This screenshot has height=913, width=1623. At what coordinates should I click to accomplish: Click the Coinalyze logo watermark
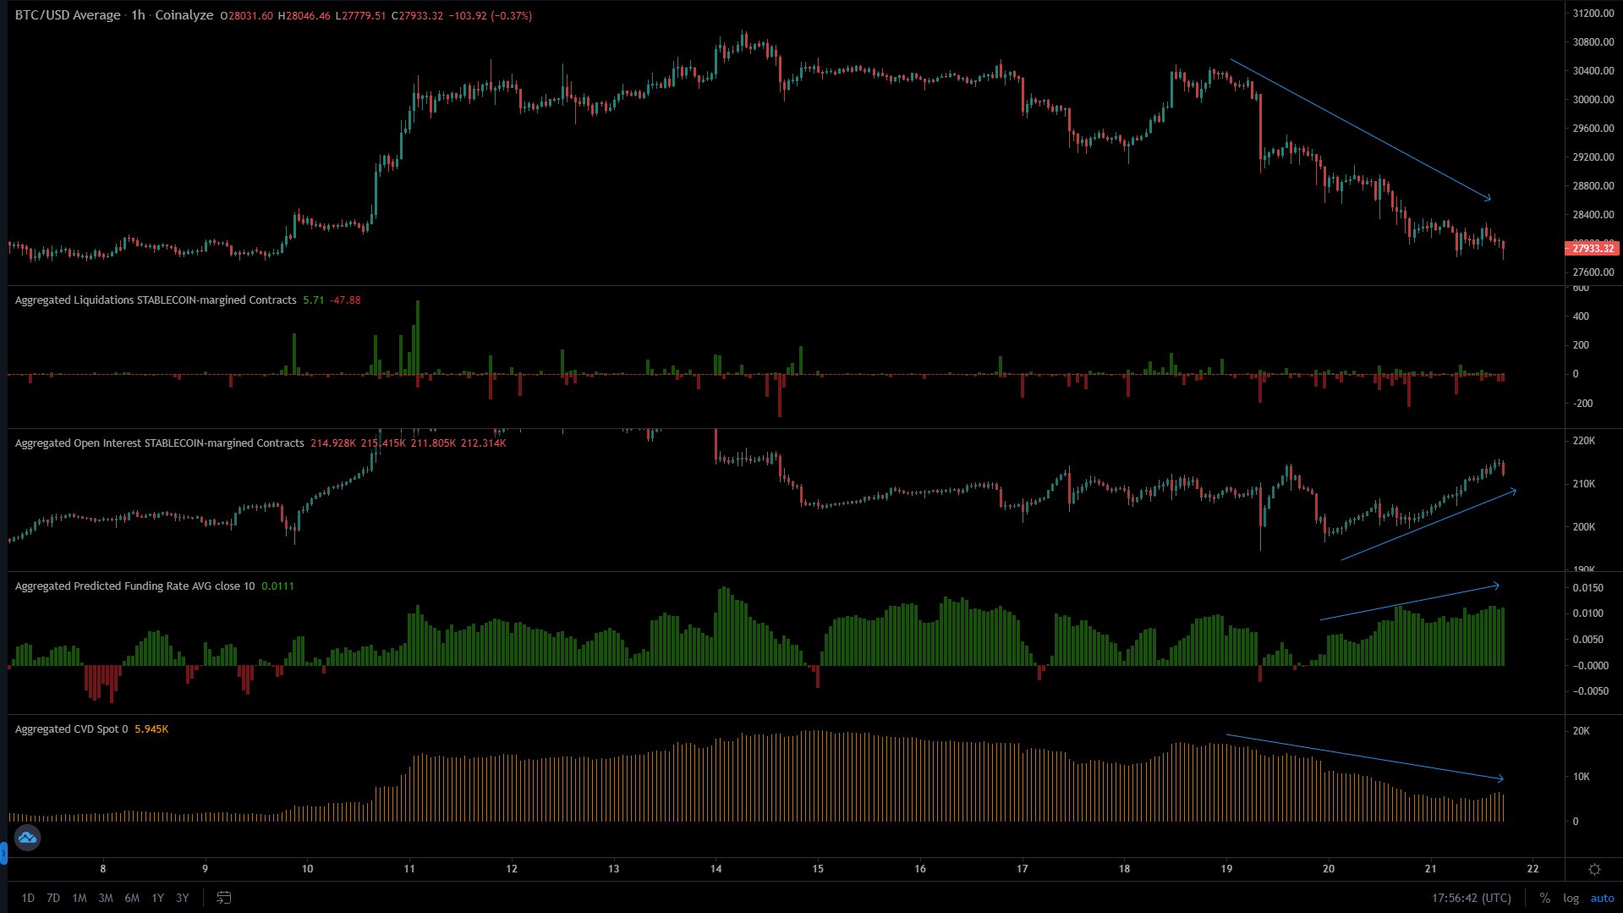29,839
